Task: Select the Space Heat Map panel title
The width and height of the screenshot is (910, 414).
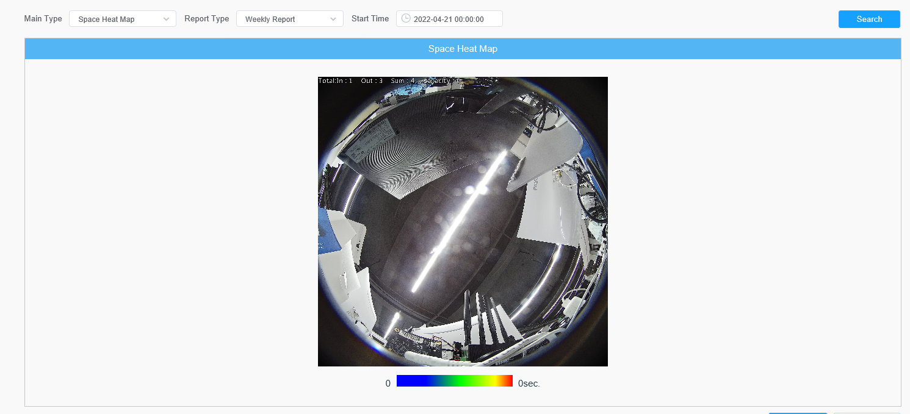Action: 463,49
